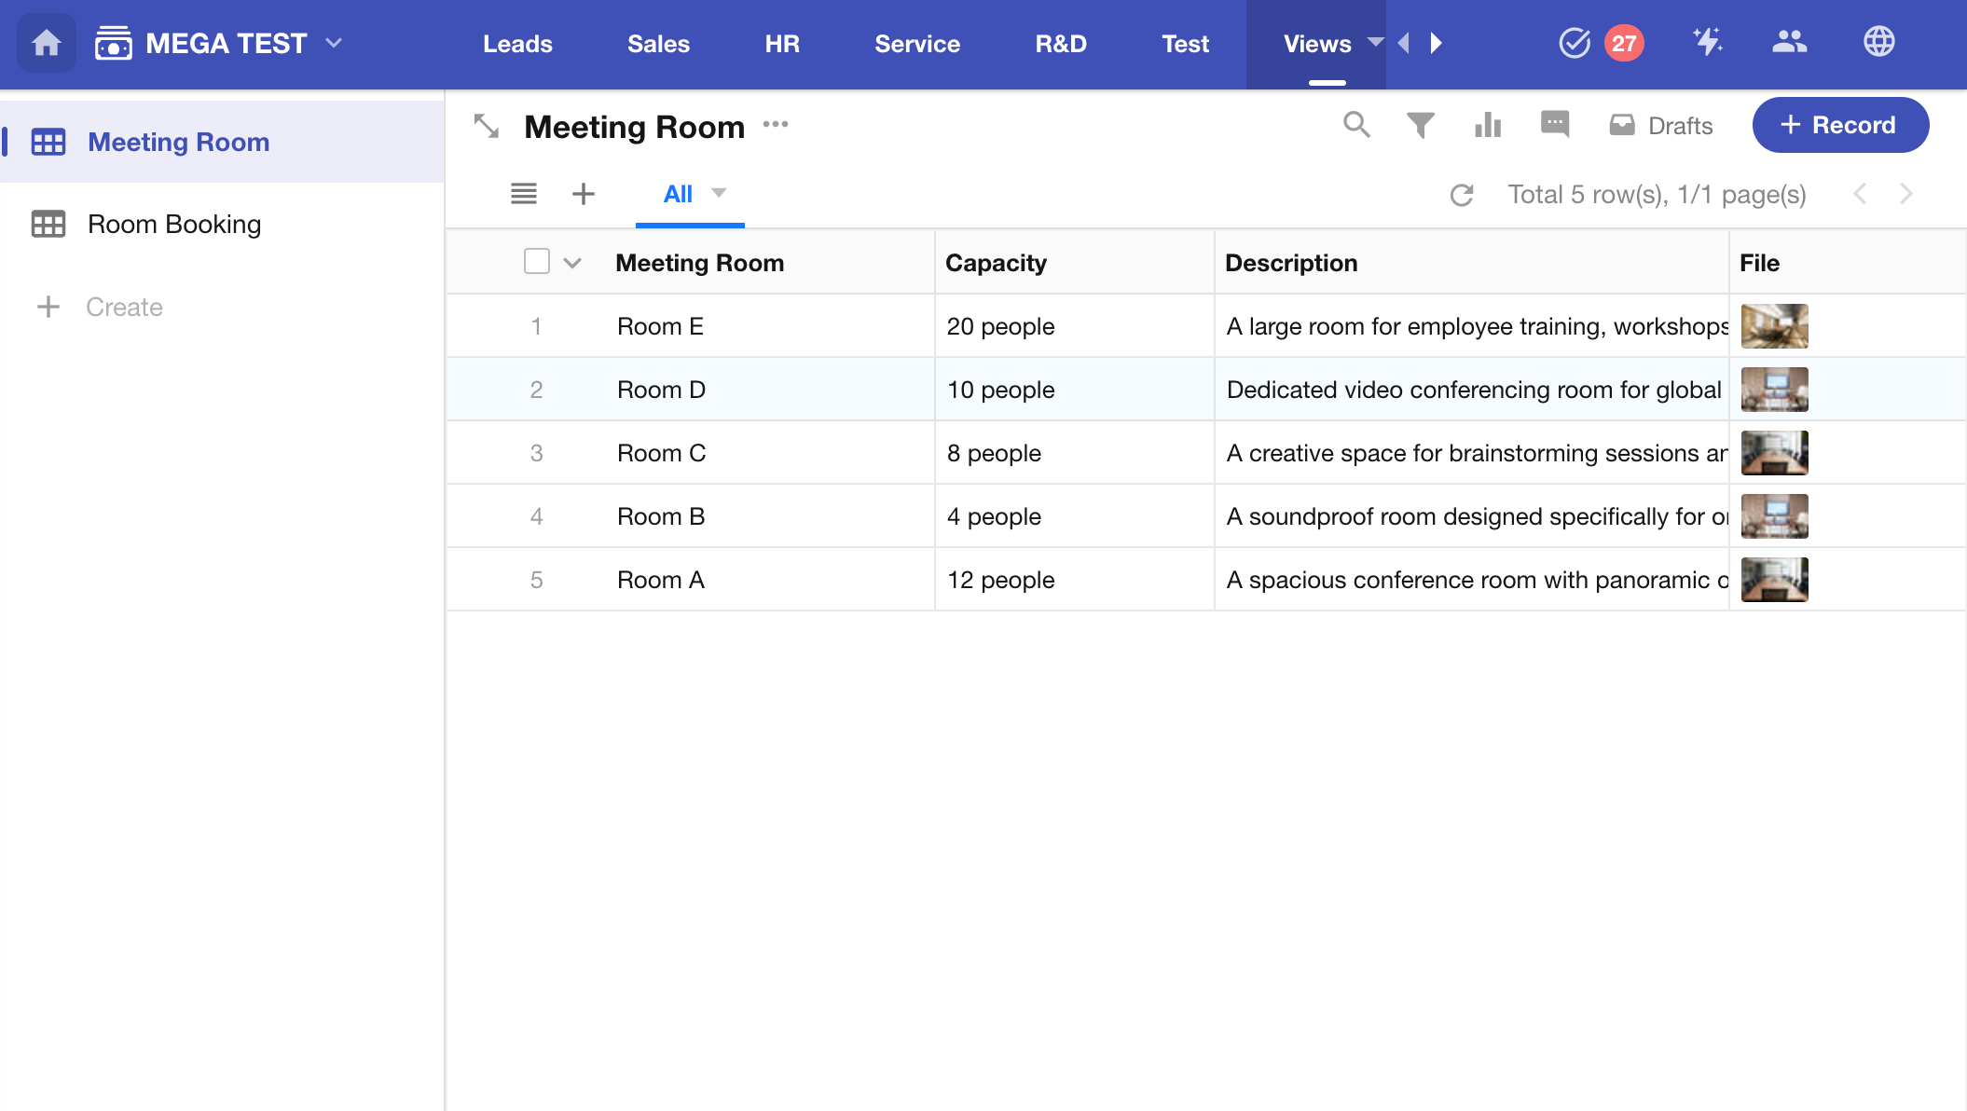Click the + Record button
Screen dimensions: 1967x1111
point(1840,125)
